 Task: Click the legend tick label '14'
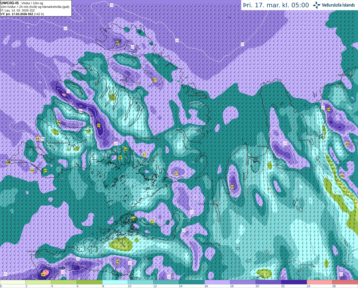pos(180,286)
